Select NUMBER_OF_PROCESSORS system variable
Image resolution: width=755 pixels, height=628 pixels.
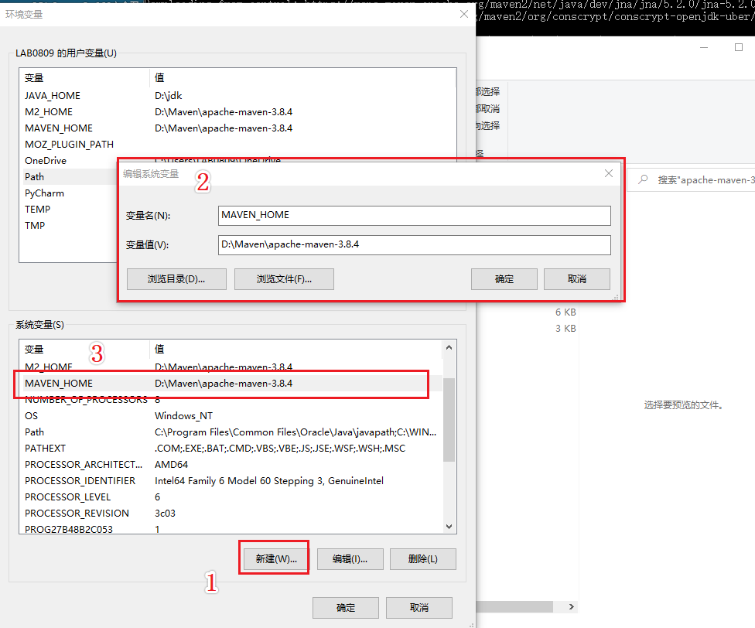(x=86, y=399)
